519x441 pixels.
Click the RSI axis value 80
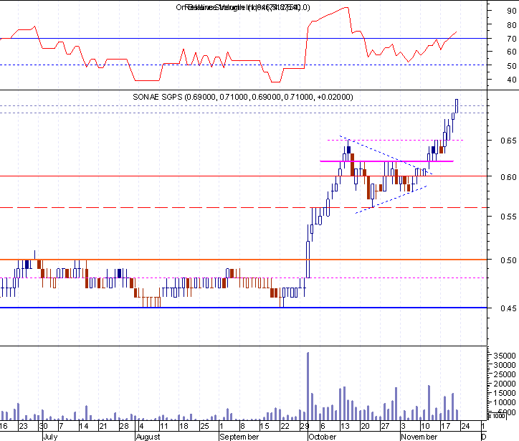tap(512, 25)
